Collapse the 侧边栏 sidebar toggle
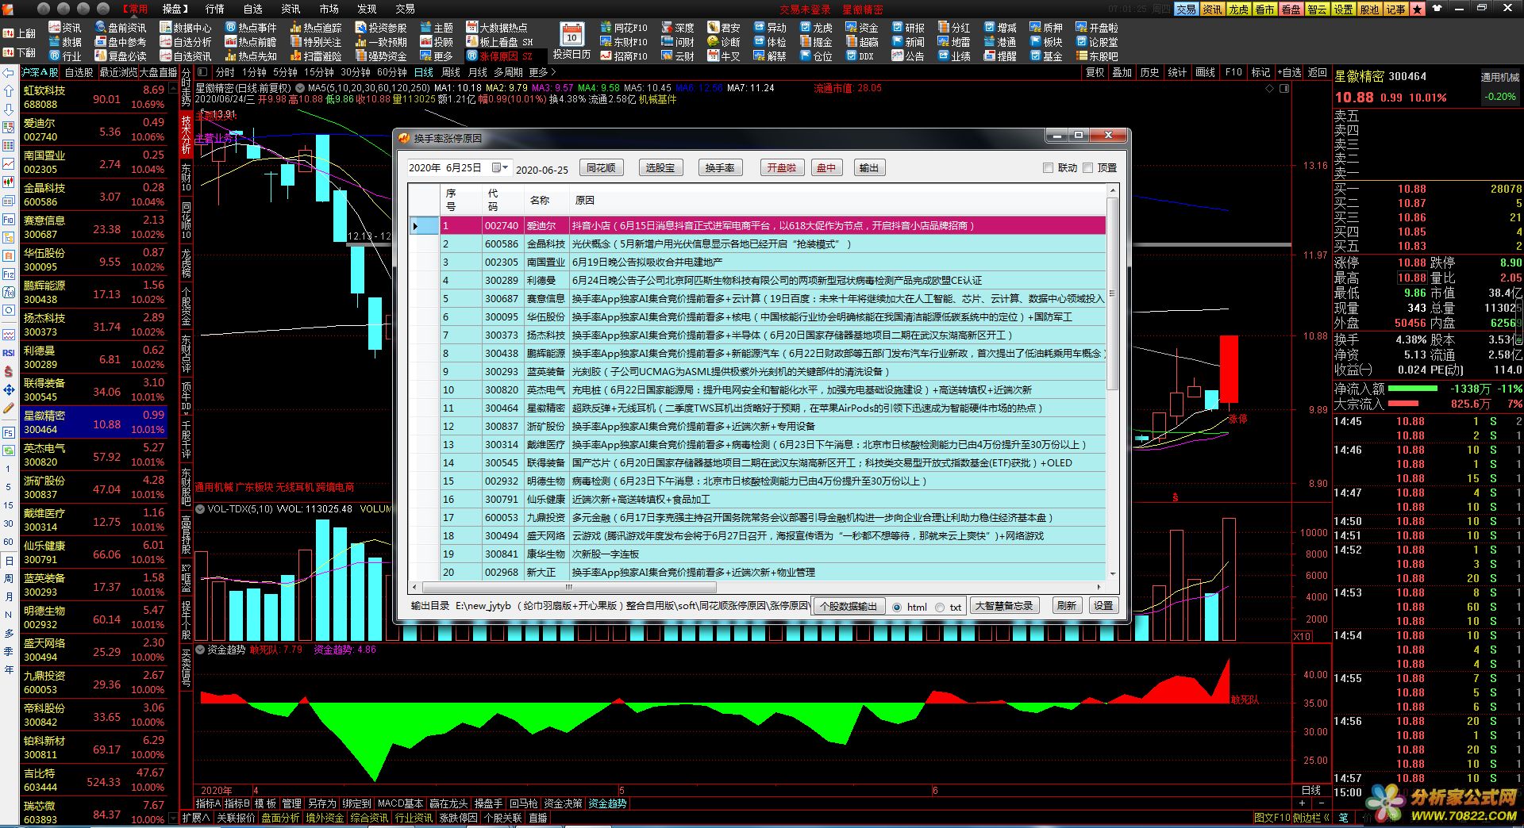Image resolution: width=1524 pixels, height=828 pixels. (x=1311, y=818)
